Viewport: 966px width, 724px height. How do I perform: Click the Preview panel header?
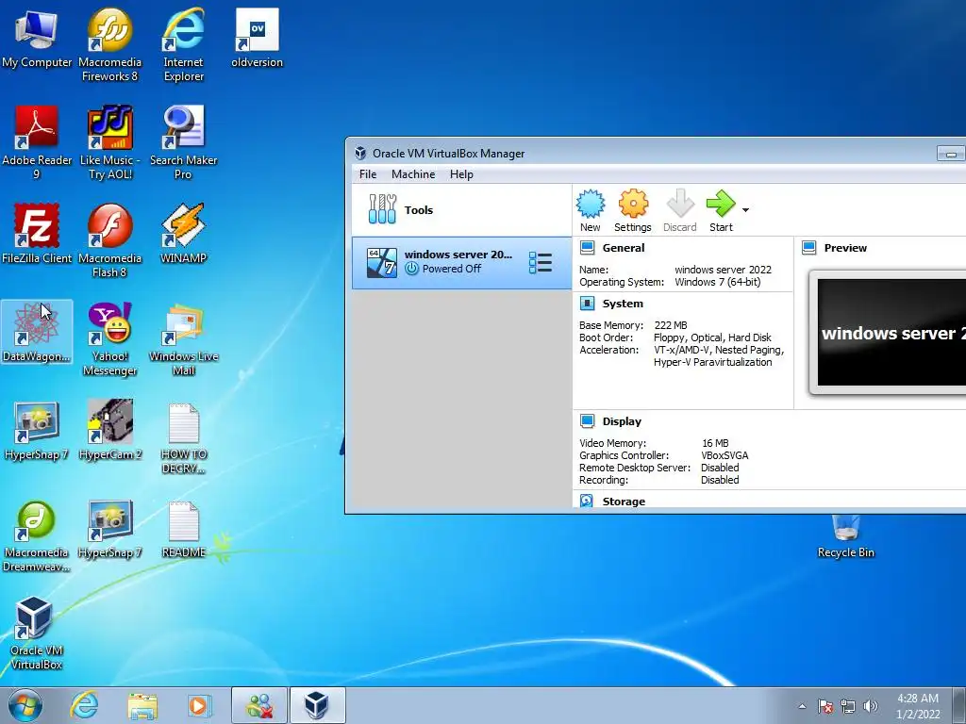(x=845, y=248)
